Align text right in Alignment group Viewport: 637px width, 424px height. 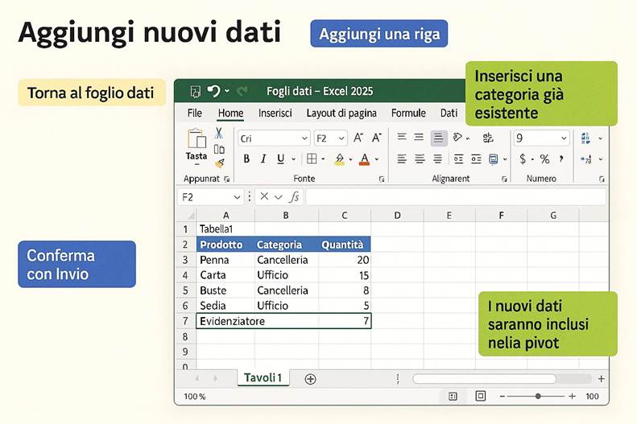click(x=437, y=158)
